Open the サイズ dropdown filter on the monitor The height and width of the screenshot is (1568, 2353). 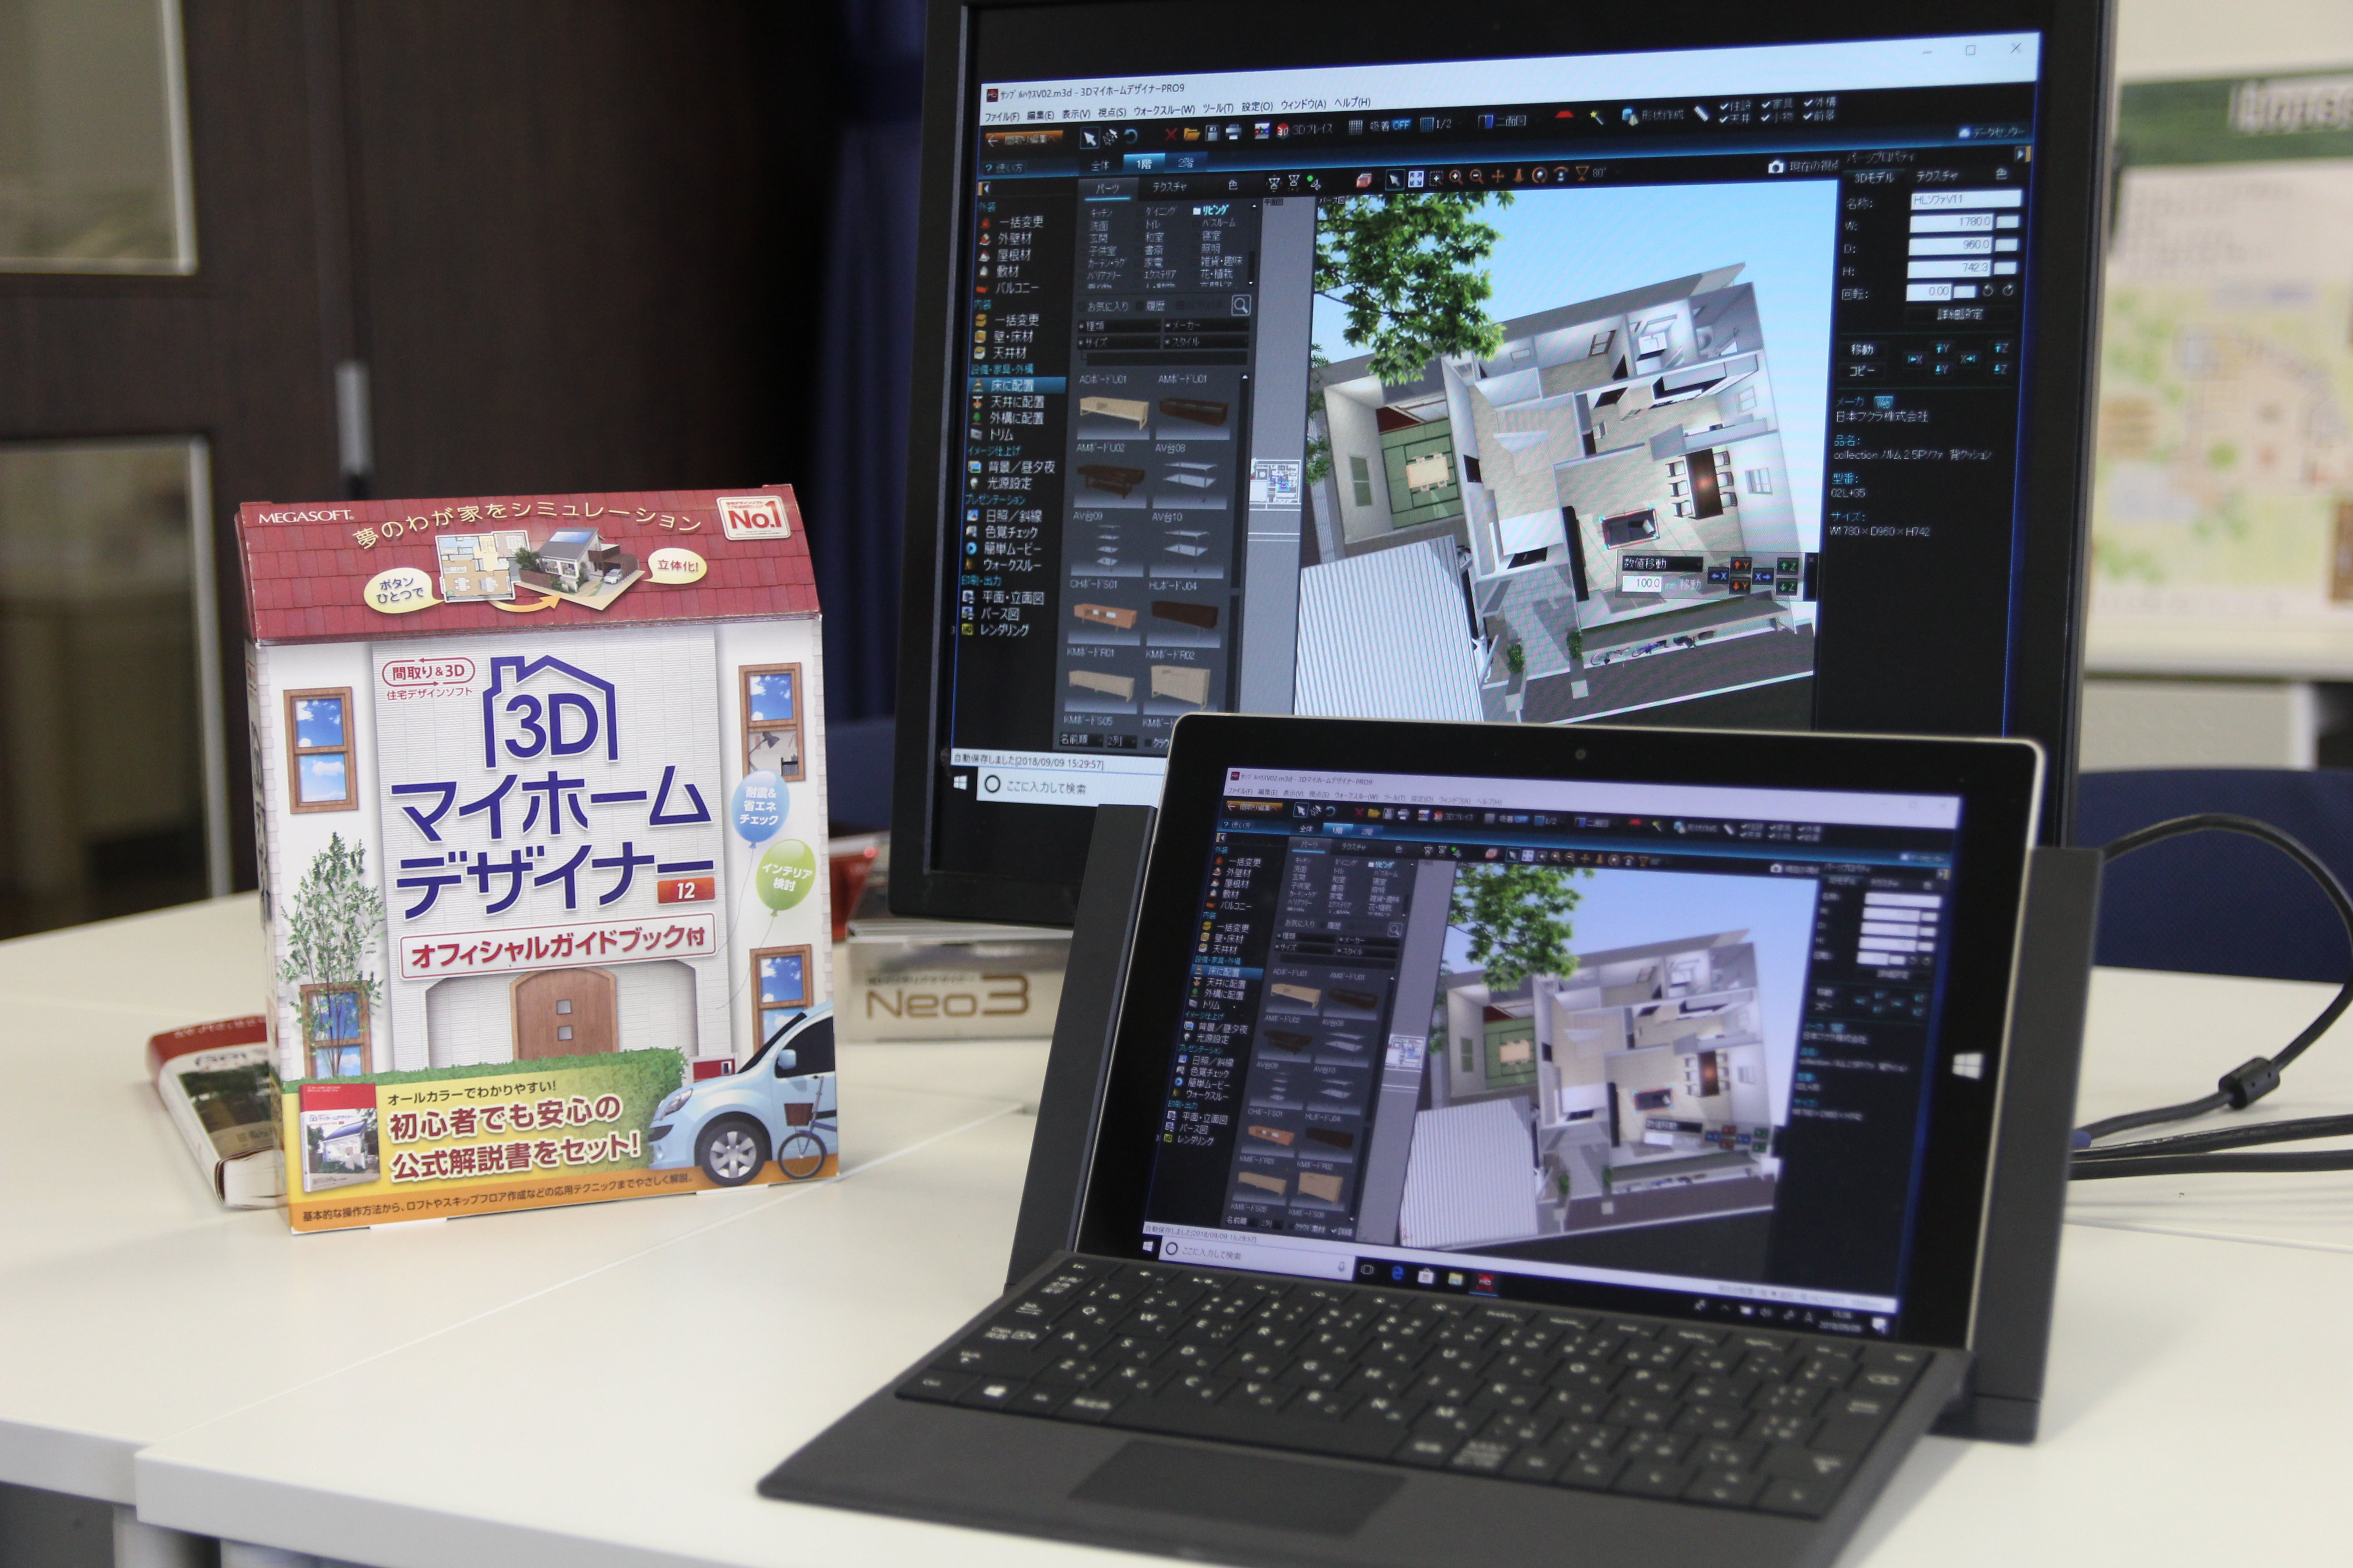pyautogui.click(x=1118, y=343)
